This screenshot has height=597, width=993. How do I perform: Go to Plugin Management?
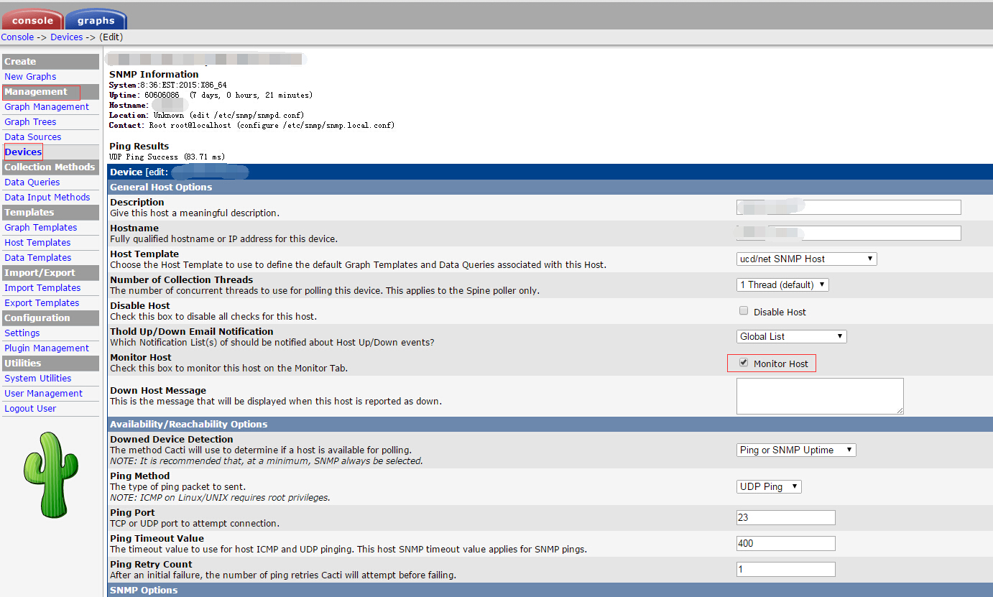point(47,348)
